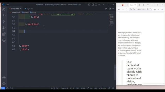Click Firefox icon in browser window
This screenshot has width=165, height=92.
point(123,5)
